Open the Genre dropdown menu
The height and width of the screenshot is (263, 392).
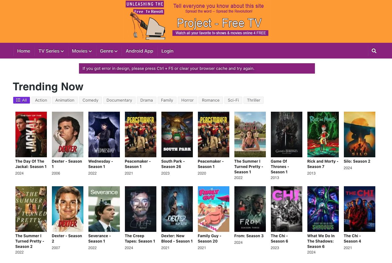(109, 51)
